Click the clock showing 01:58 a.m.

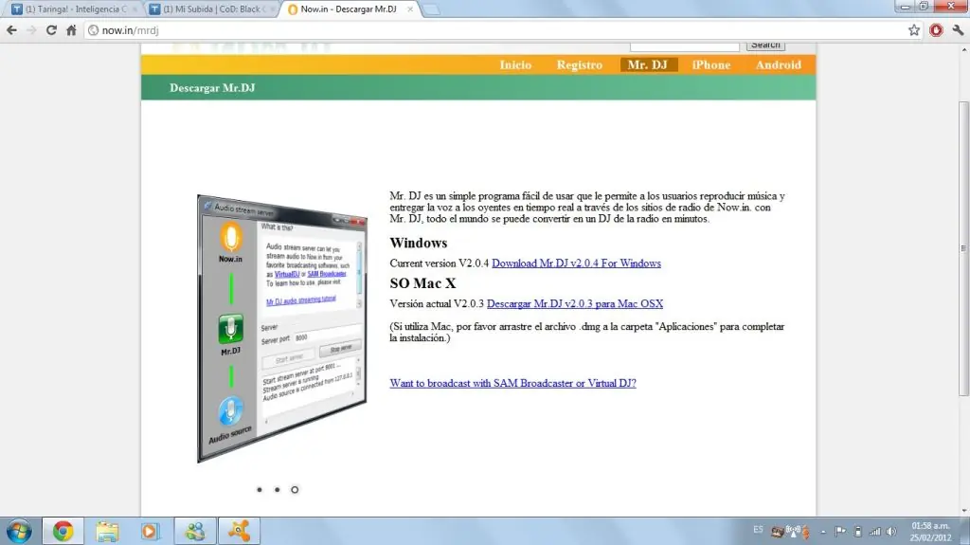931,532
